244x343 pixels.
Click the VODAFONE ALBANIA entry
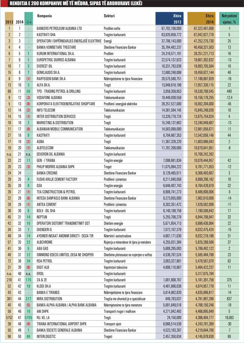tap(49, 97)
